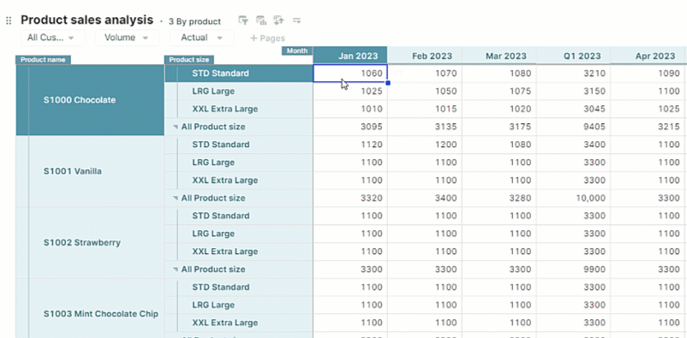This screenshot has height=338, width=687.
Task: Click Chocolate XXL Extra Large Feb cell 1015
Action: (x=425, y=109)
